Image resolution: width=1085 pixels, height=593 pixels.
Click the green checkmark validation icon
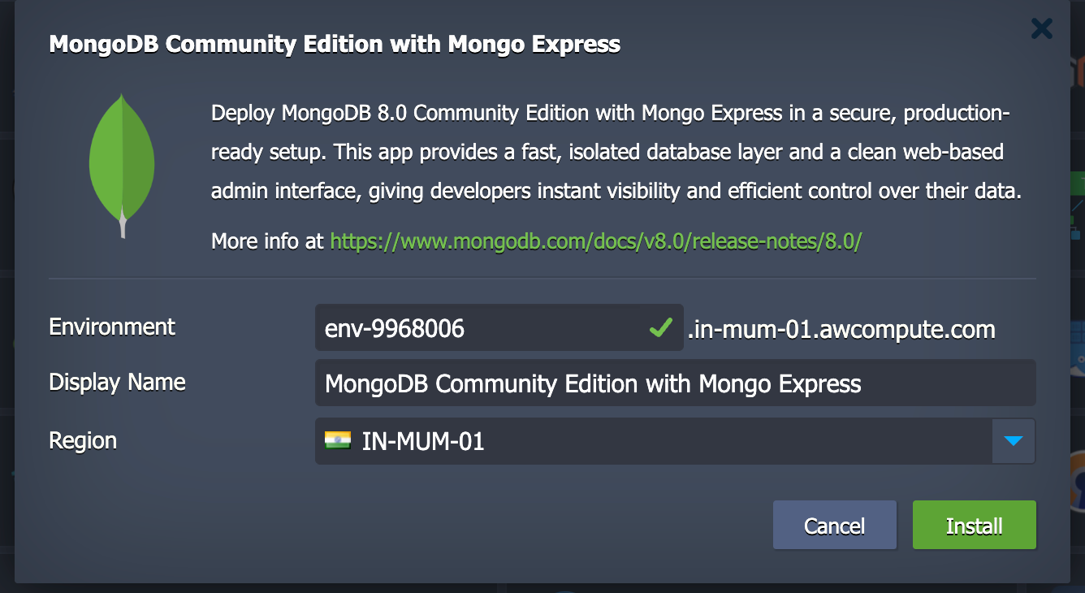661,328
